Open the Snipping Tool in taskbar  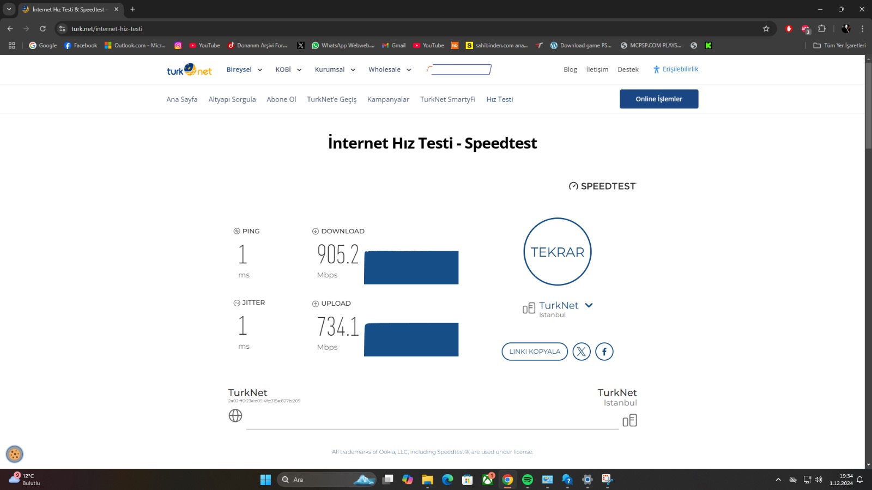click(608, 480)
